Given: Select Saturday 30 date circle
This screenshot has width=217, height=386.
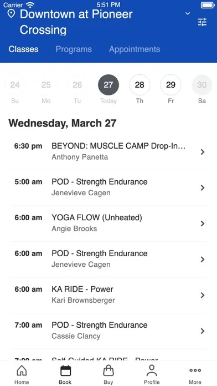Looking at the screenshot, I should pos(202,85).
